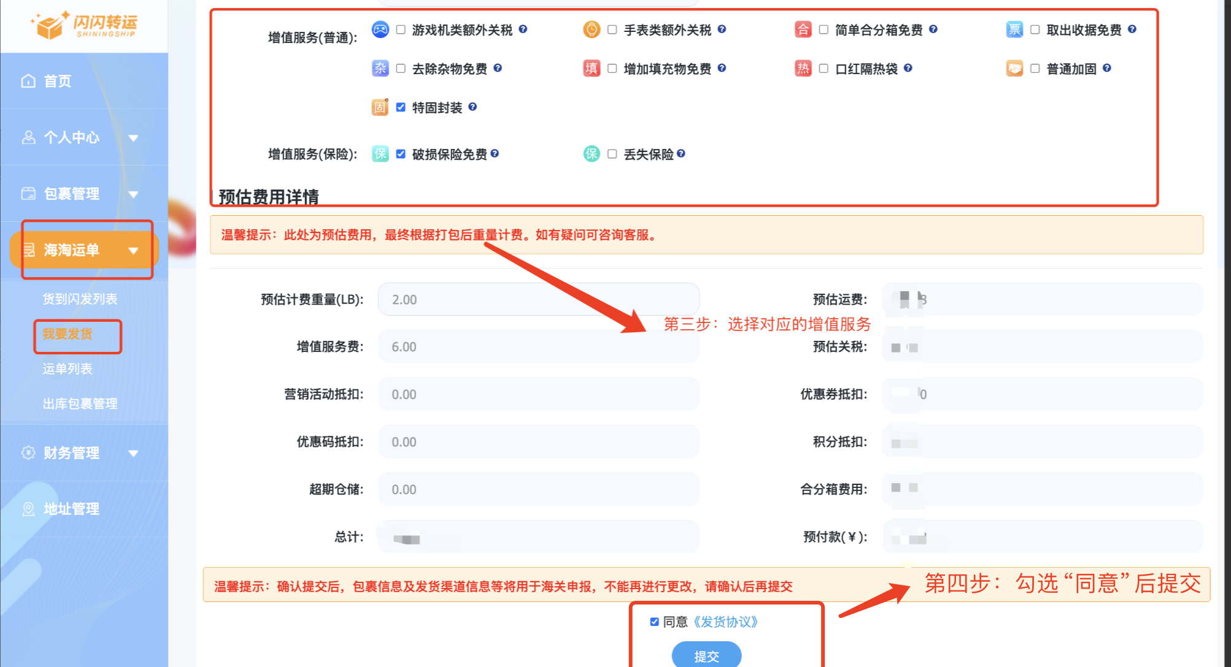Go to 首页 in sidebar
1231x667 pixels.
(57, 81)
